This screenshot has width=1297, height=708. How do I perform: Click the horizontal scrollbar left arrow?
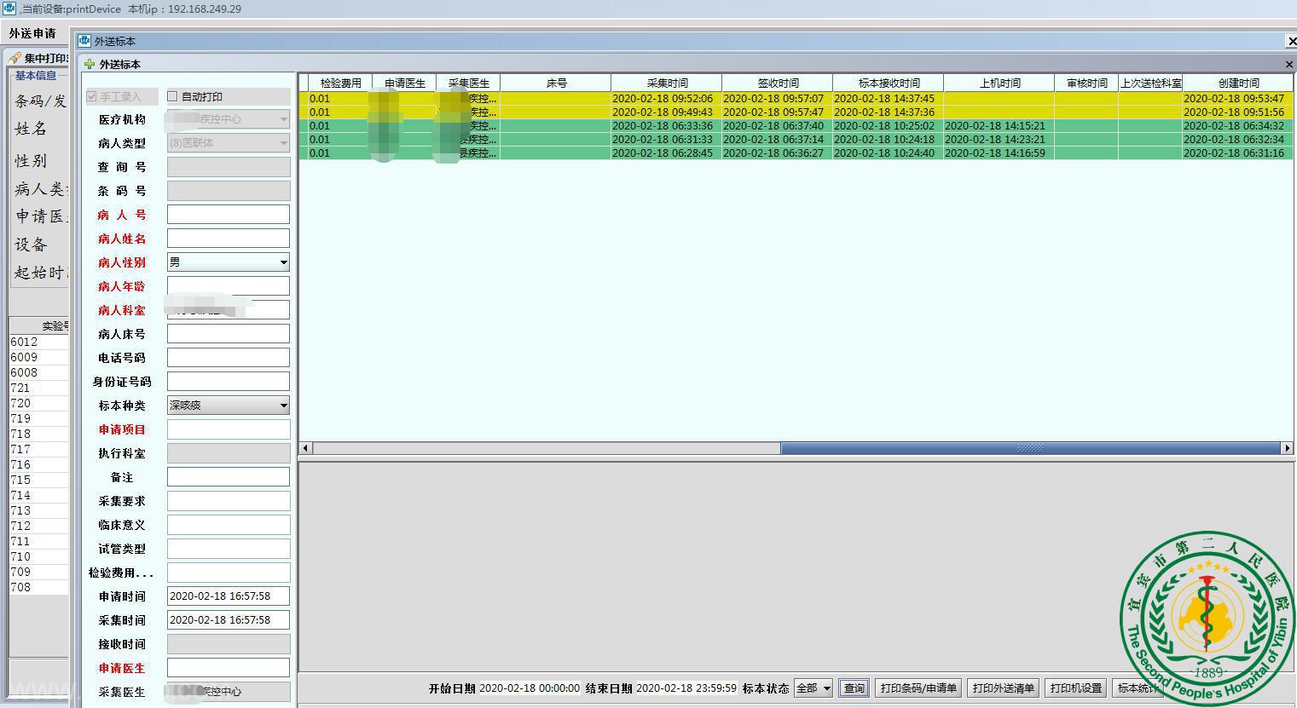[x=305, y=448]
